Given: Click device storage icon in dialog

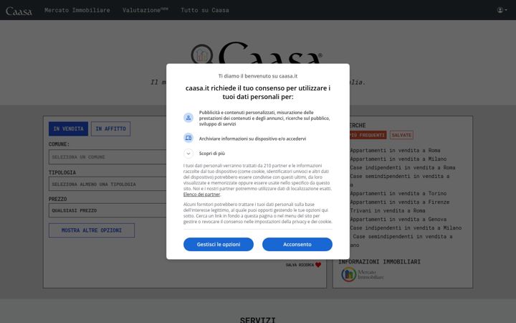Looking at the screenshot, I should coord(188,138).
